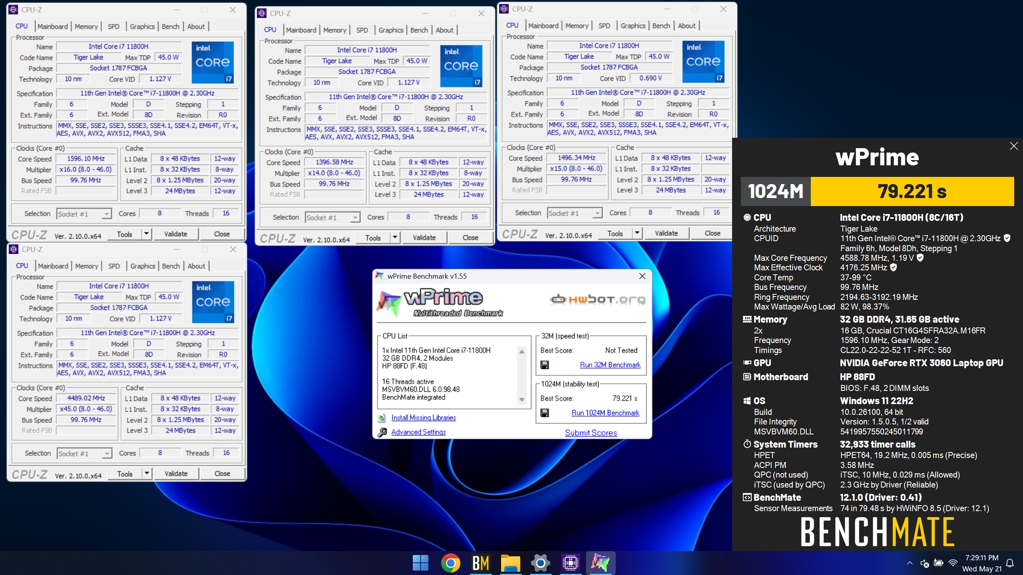Open the About tab in the 1496.34 MHz CPU-Z
The height and width of the screenshot is (575, 1023).
coord(687,26)
